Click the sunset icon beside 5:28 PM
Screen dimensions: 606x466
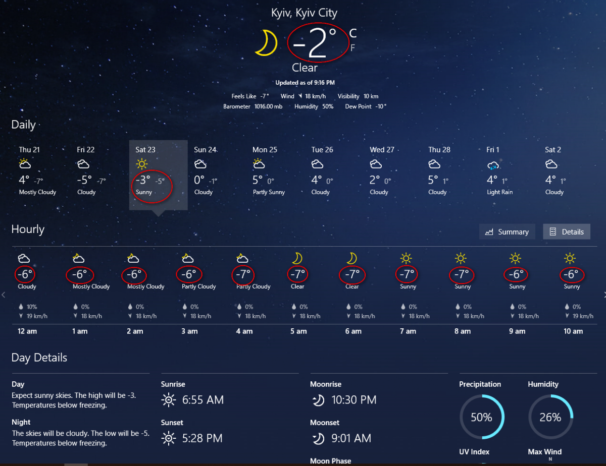pyautogui.click(x=169, y=438)
